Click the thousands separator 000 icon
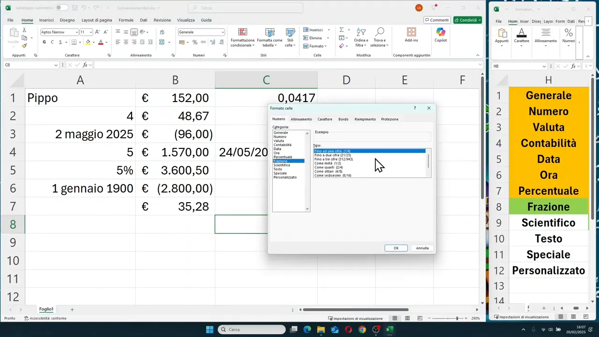This screenshot has width=599, height=337. click(203, 42)
